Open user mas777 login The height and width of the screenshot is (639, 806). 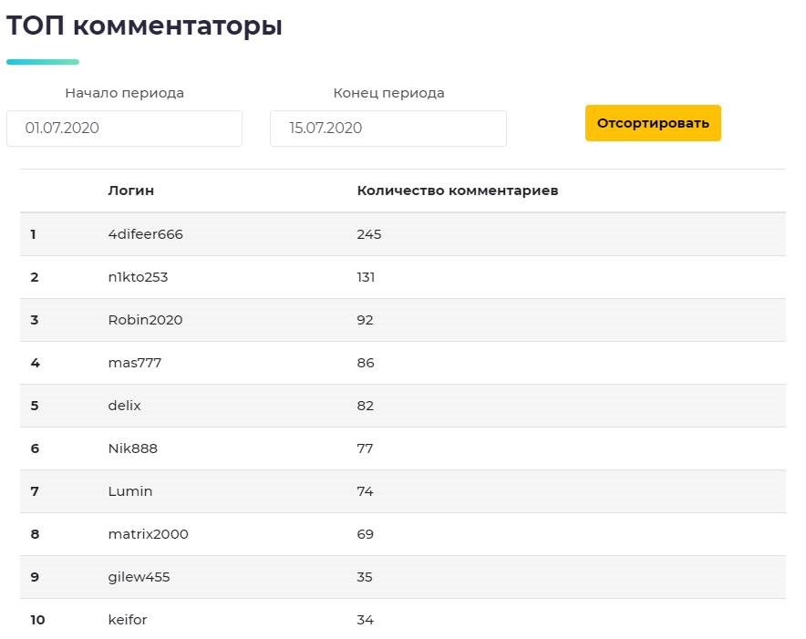(x=135, y=363)
